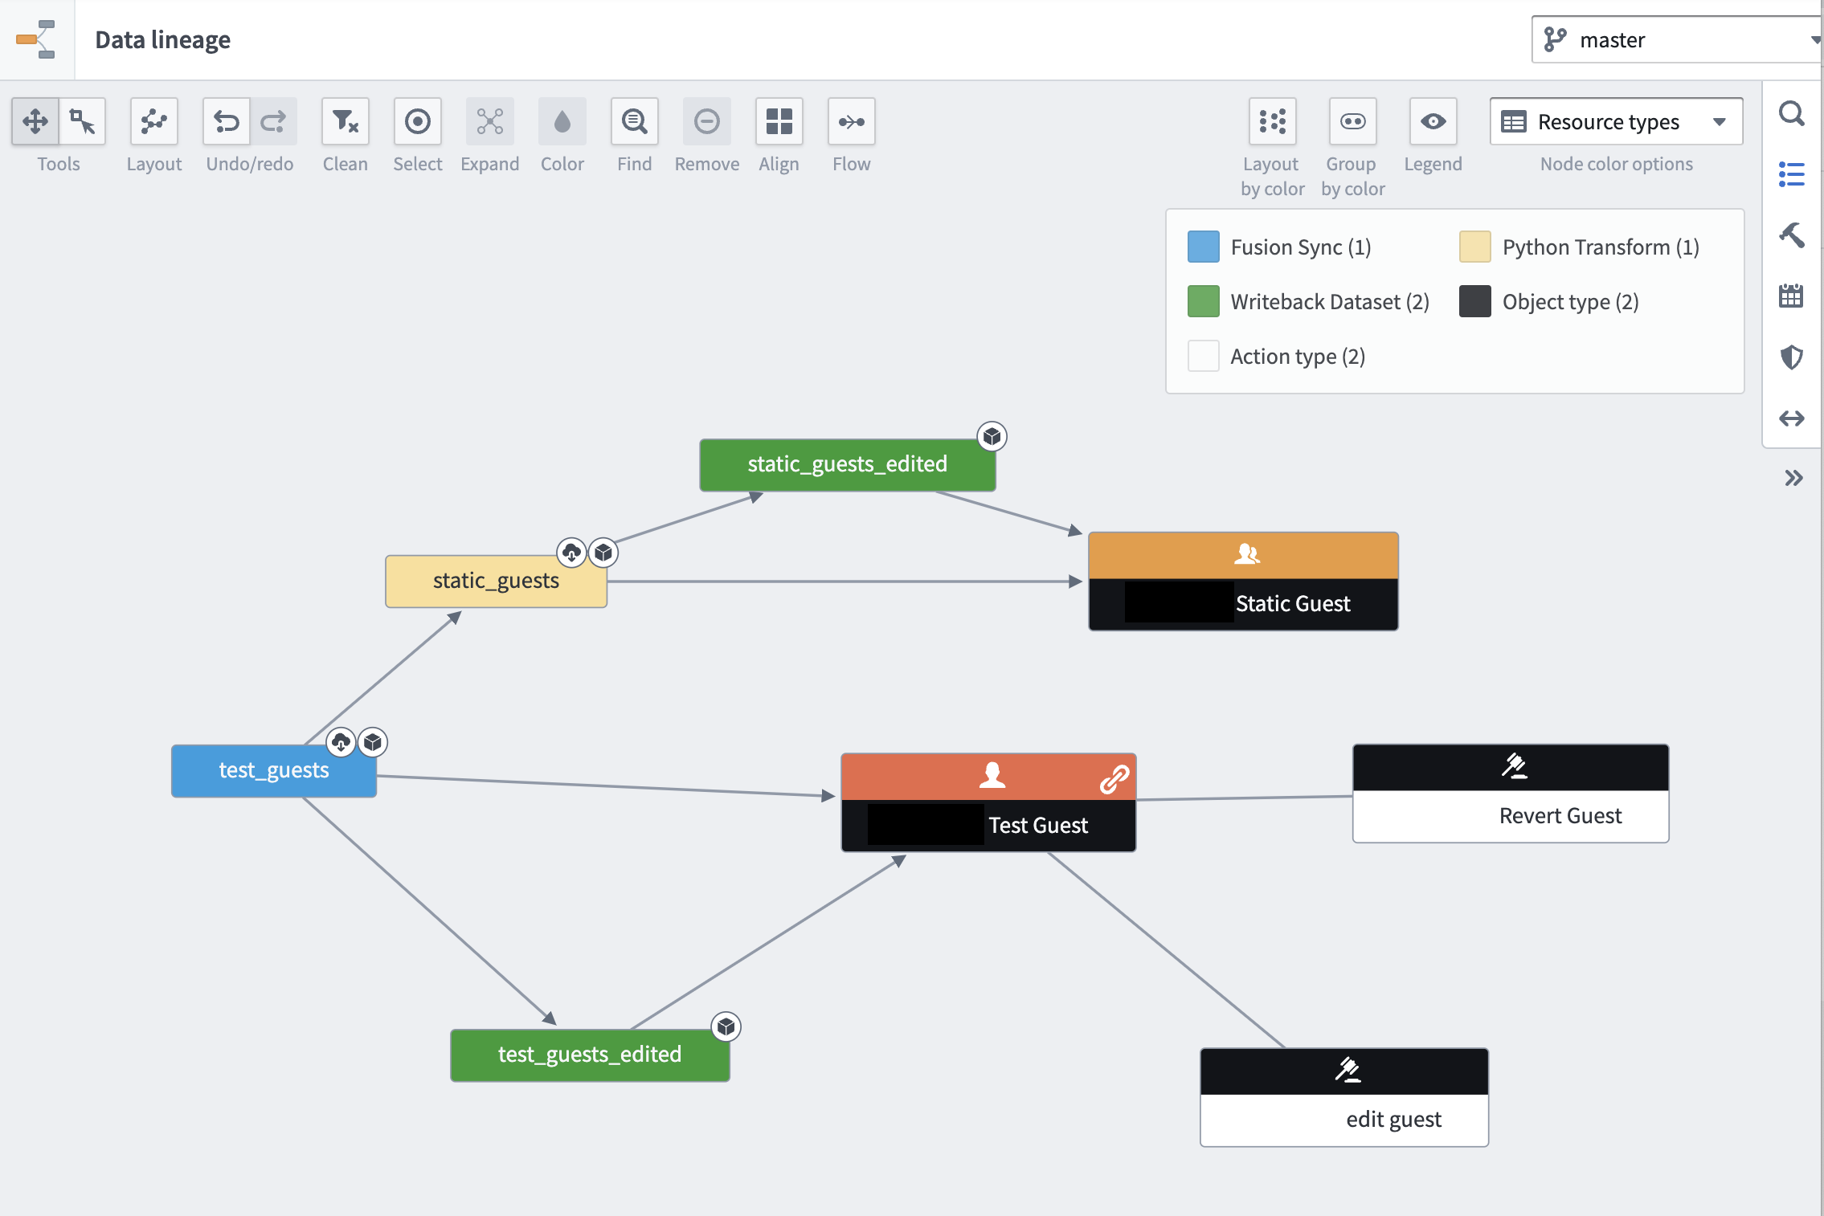Click the Layout graph icon

153,122
